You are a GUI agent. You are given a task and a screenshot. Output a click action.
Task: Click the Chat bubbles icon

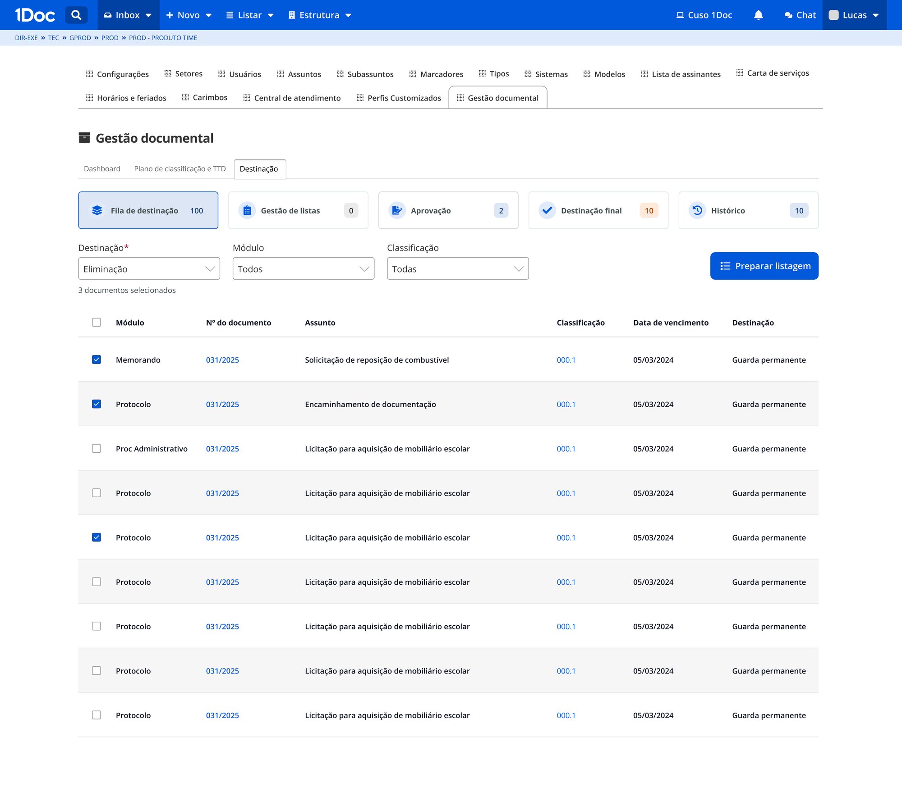(x=788, y=15)
